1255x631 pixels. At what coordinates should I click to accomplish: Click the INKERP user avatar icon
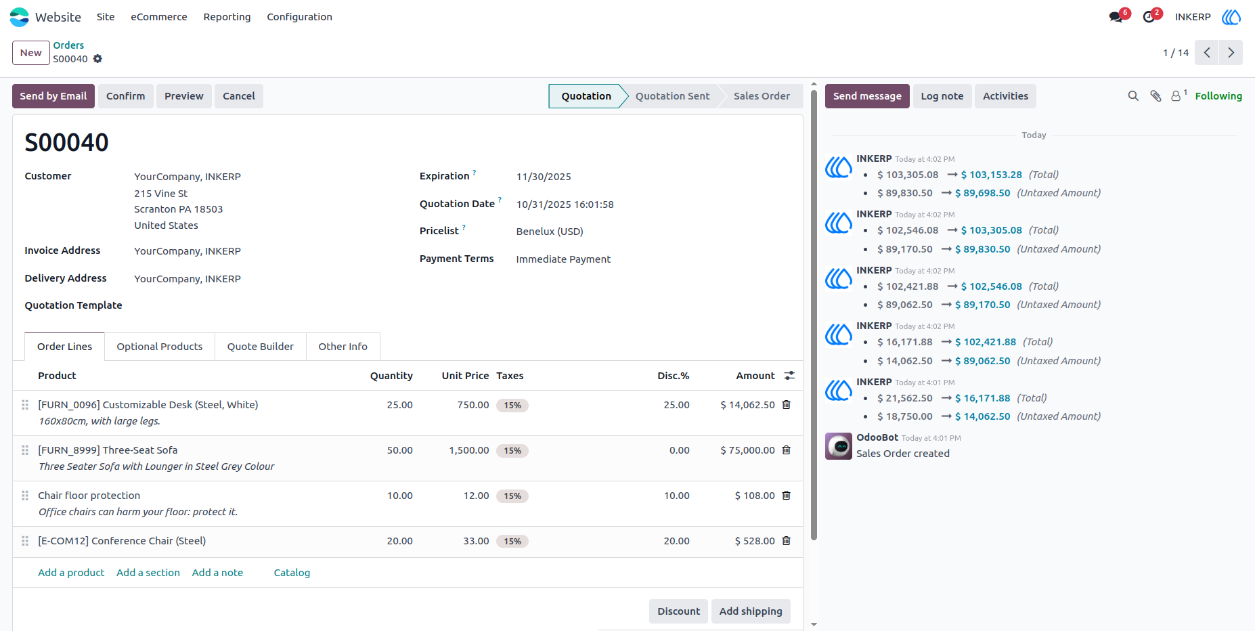coord(1231,17)
